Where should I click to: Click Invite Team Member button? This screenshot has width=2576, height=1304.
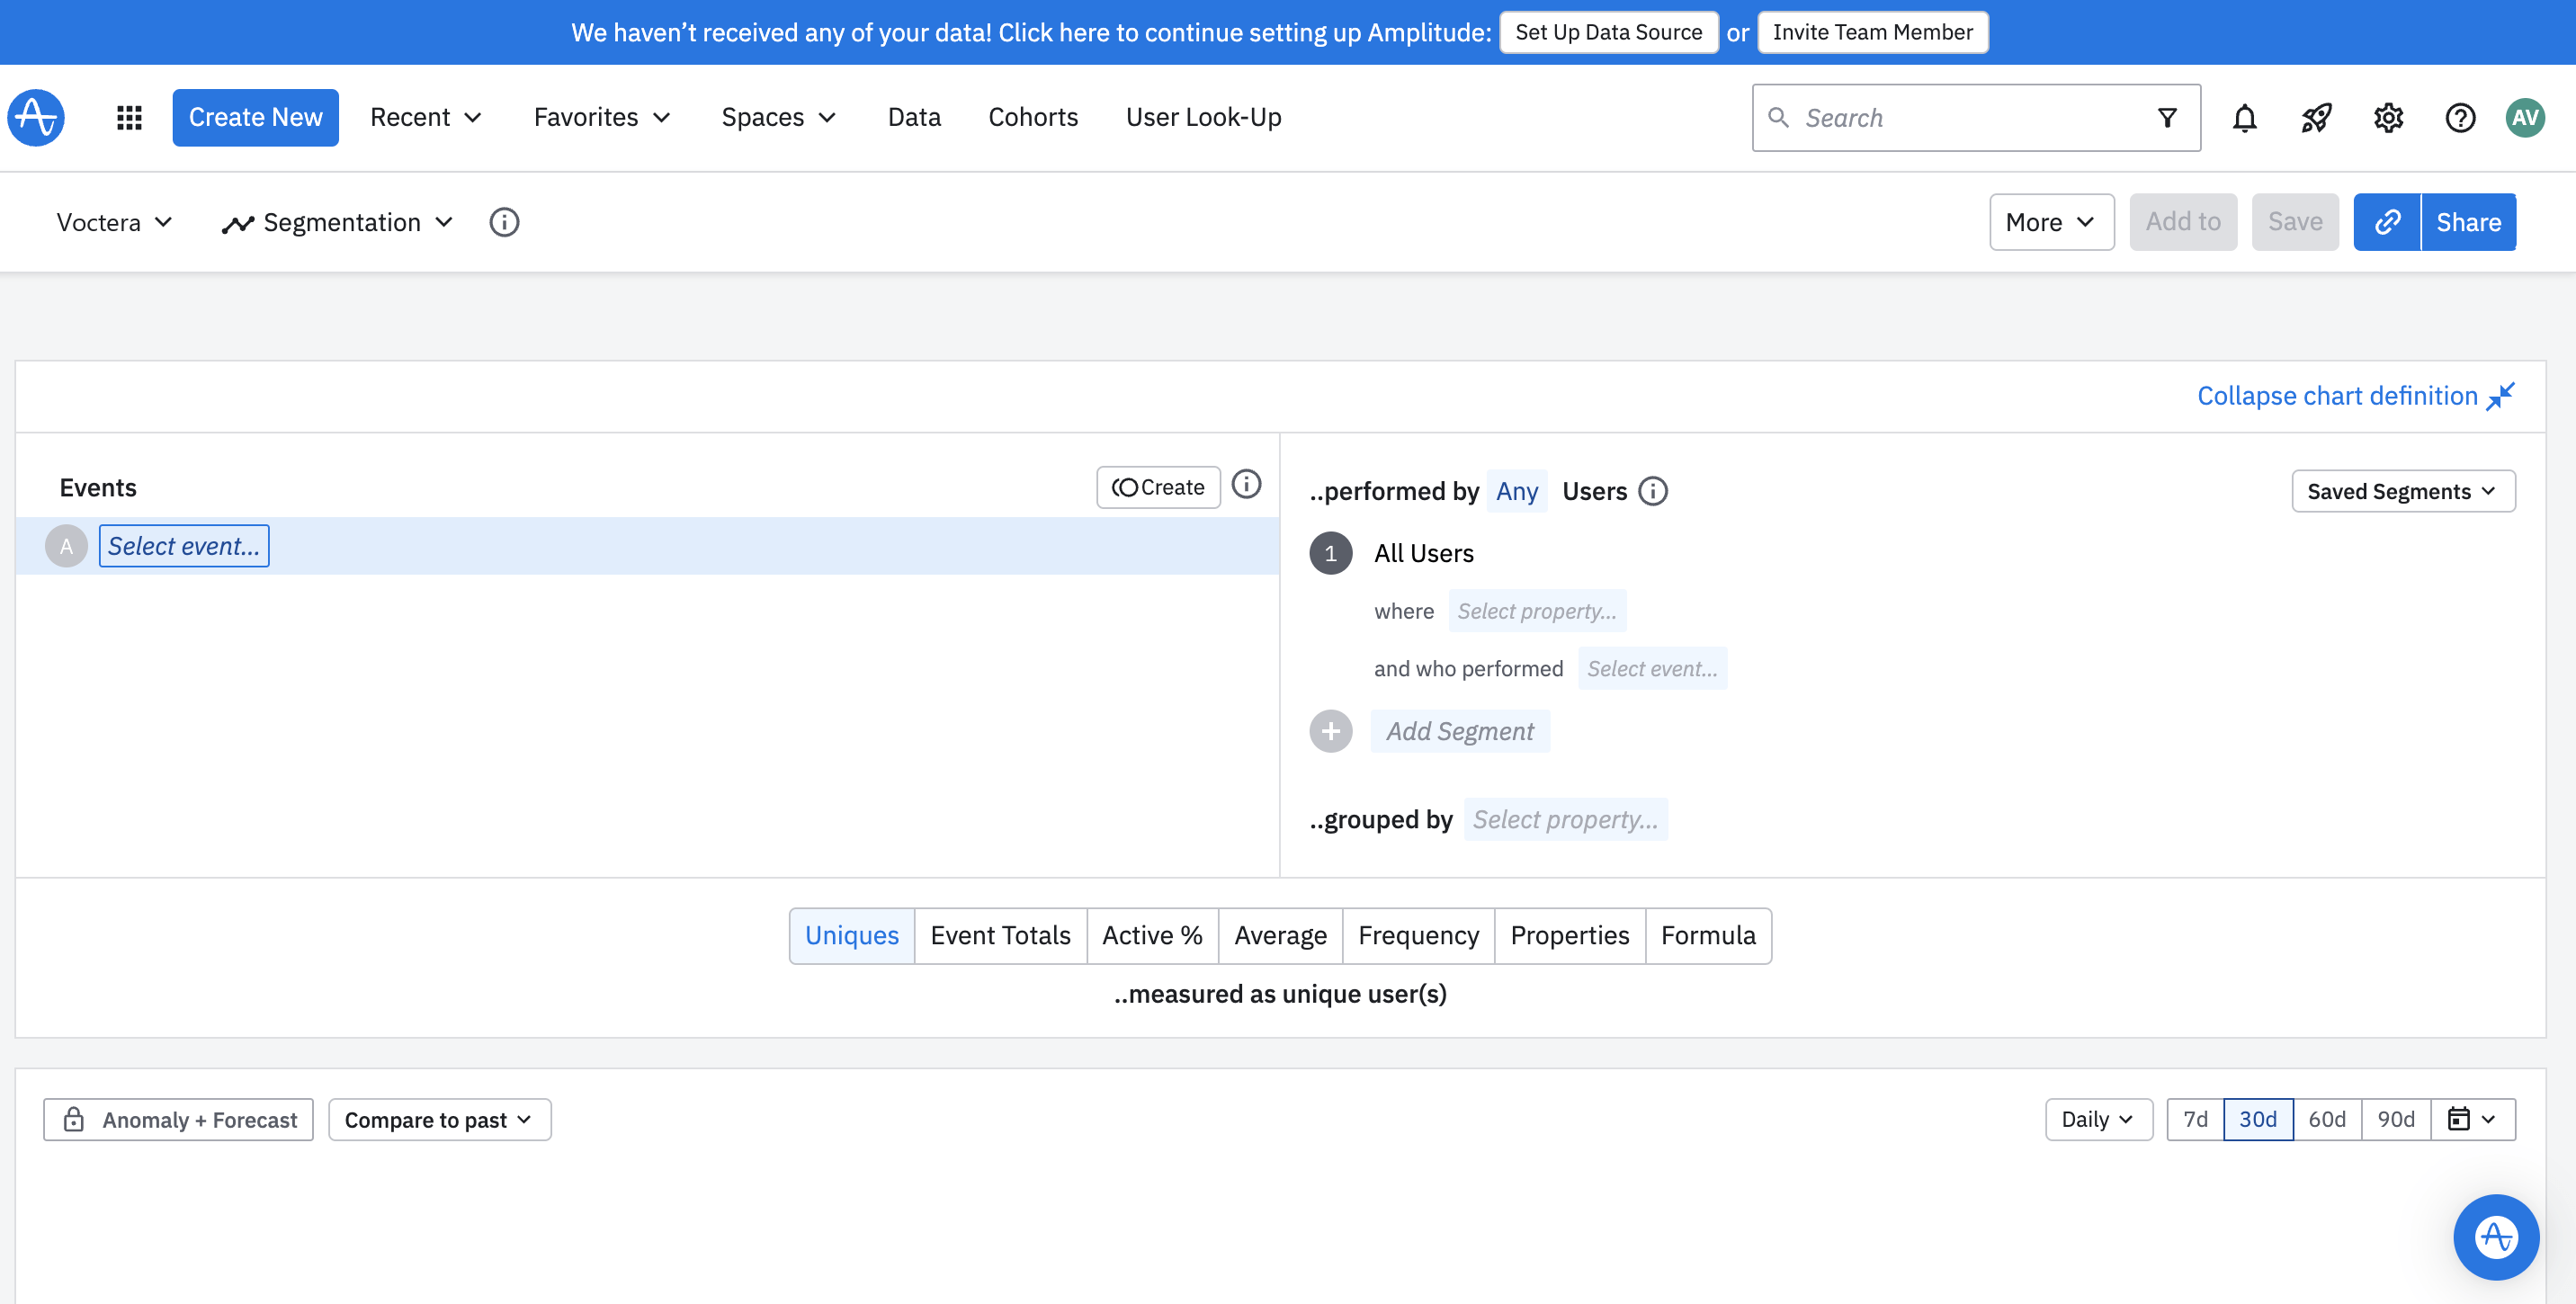click(x=1872, y=32)
